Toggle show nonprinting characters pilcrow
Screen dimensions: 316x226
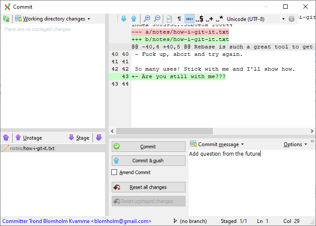(179, 19)
